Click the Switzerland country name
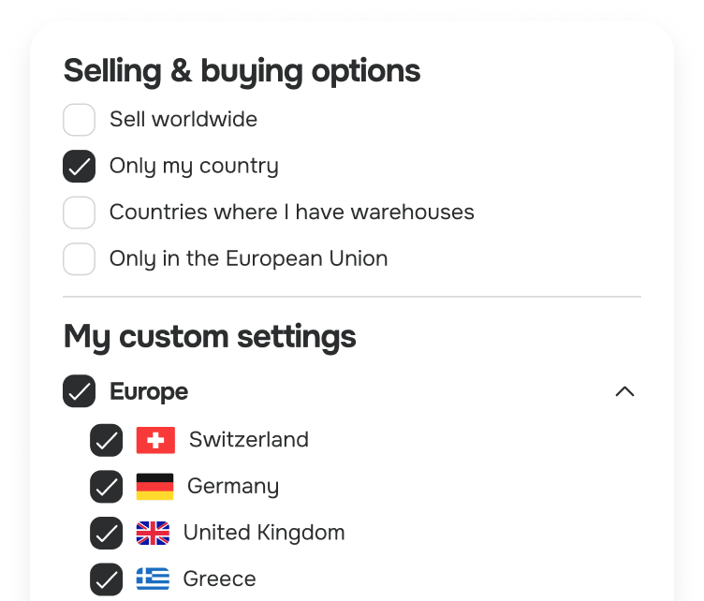The width and height of the screenshot is (704, 601). click(x=249, y=440)
